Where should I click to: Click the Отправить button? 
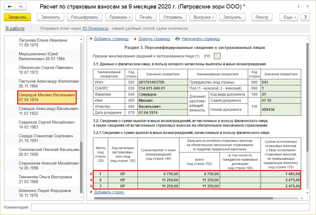coord(173,17)
